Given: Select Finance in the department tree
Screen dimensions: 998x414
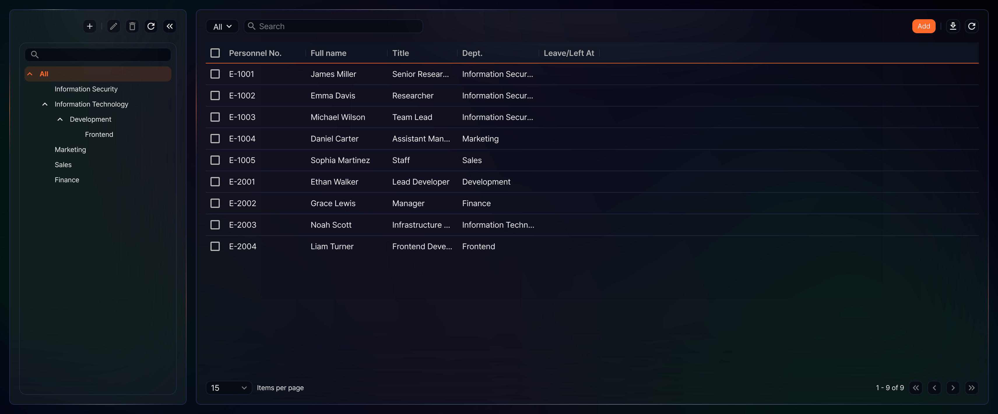Looking at the screenshot, I should (x=67, y=180).
